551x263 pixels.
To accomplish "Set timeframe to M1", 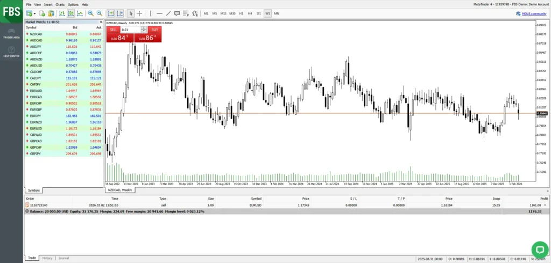I will click(x=206, y=13).
